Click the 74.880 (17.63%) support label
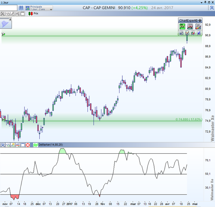Screen dimensions: 215x207 (189, 119)
